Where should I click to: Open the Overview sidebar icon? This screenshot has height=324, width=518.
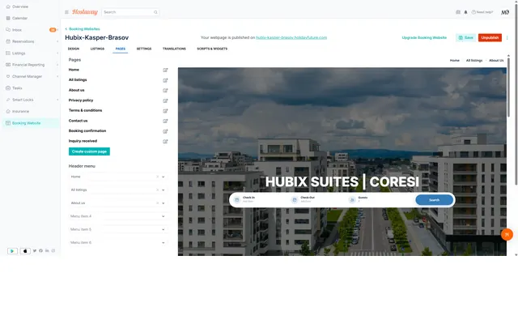(x=8, y=6)
